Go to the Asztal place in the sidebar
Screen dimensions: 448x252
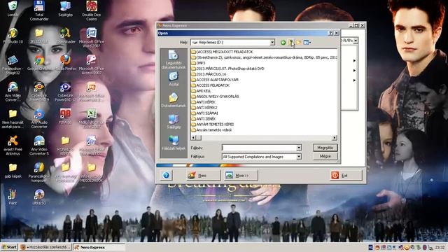point(174,79)
